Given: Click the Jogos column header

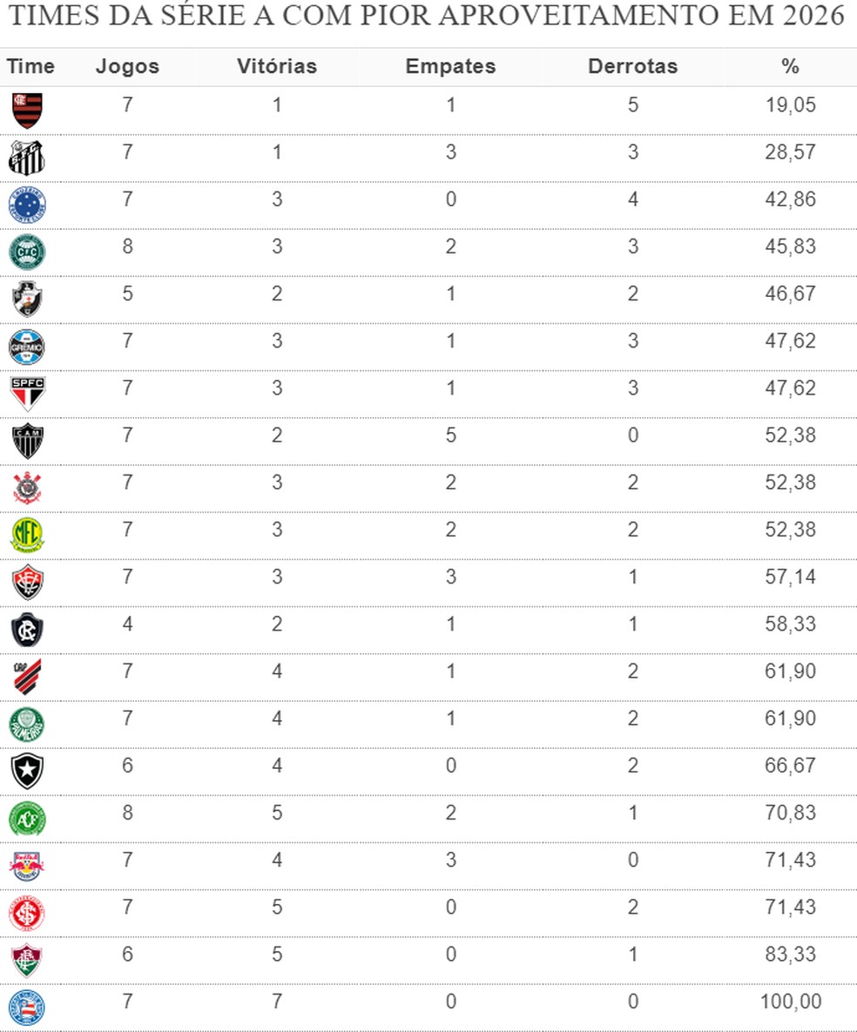Looking at the screenshot, I should click(x=127, y=66).
